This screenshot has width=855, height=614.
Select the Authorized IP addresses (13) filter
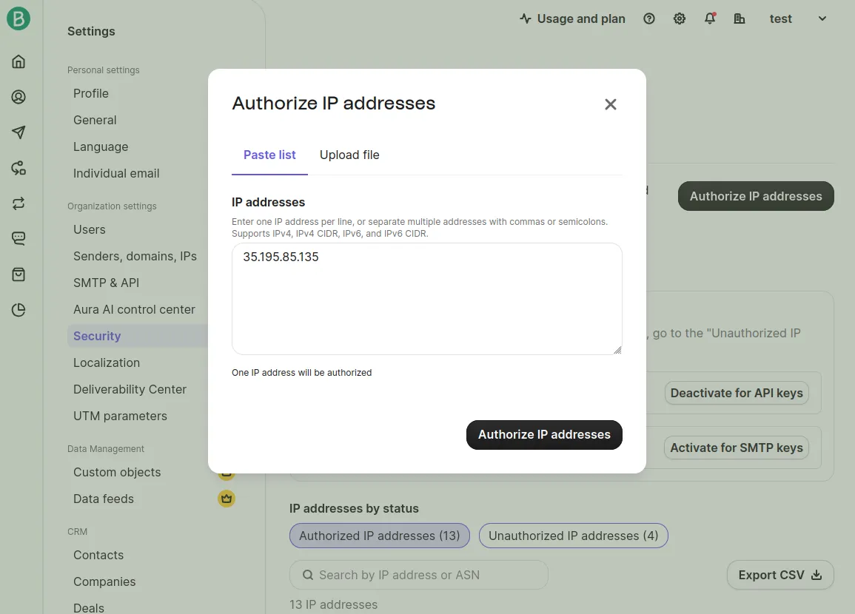[x=380, y=536]
